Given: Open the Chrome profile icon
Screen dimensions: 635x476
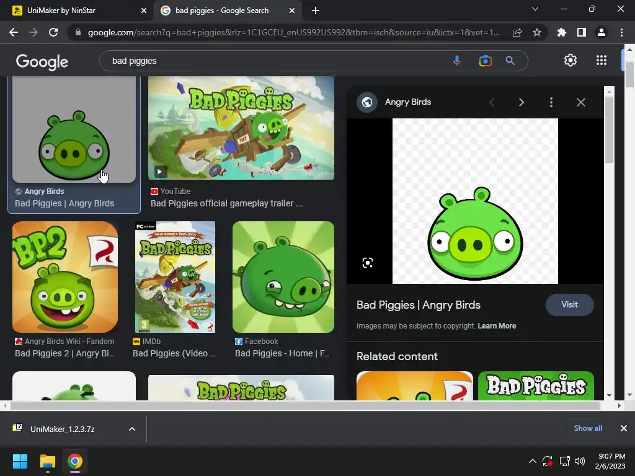Looking at the screenshot, I should click(x=602, y=32).
